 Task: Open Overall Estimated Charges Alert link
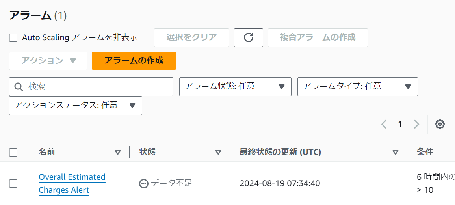coord(72,183)
